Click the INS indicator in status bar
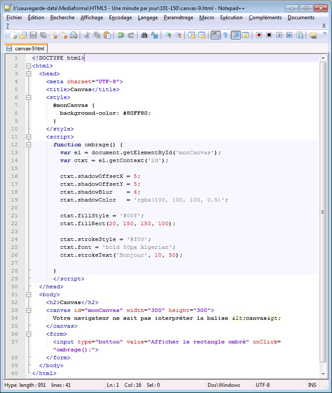 coord(312,385)
